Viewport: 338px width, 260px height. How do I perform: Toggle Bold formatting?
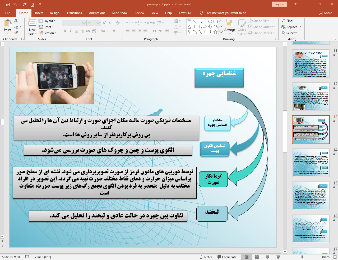pos(65,31)
